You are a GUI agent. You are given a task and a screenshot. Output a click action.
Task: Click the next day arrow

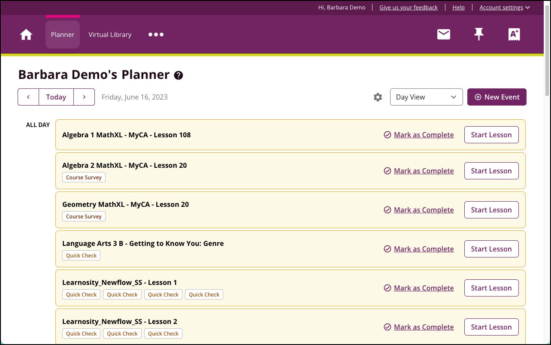click(84, 97)
